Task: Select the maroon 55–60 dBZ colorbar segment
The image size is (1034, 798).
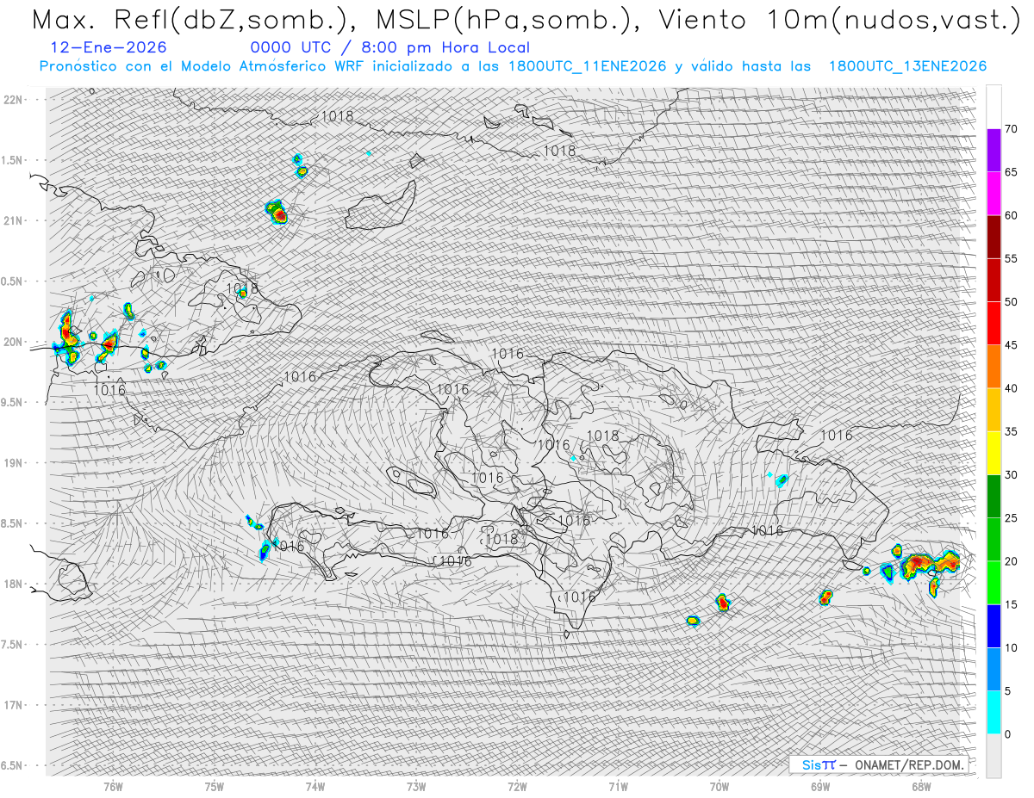Action: tap(994, 237)
